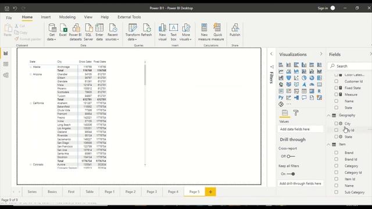
Task: Select the Clustered column chart visual
Action: click(304, 64)
